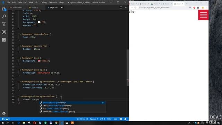222x125 pixels.
Task: Reload the page in Chrome
Action: [135, 8]
